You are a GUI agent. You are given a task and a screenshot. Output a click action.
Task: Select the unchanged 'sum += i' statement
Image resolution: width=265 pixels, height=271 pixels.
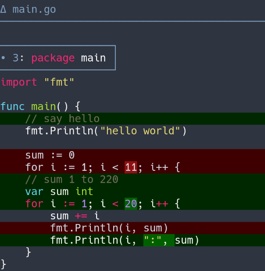click(75, 216)
